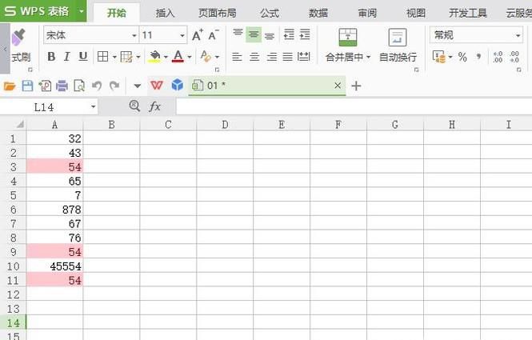Screen dimensions: 532x340
Task: Click the decrease indent icon
Action: pyautogui.click(x=289, y=34)
